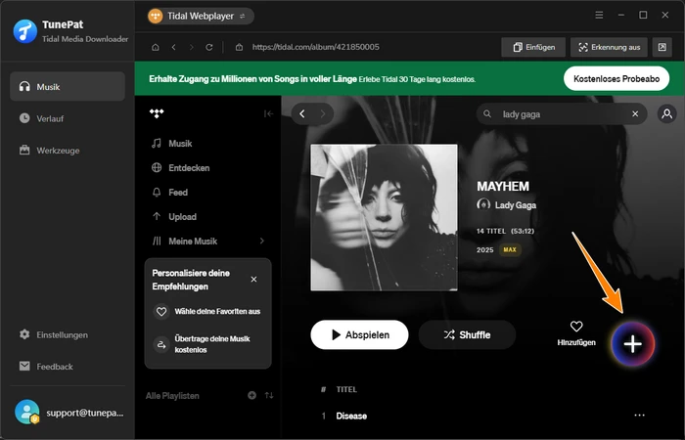
Task: Open the Musik section in TunePat sidebar
Action: coord(68,86)
